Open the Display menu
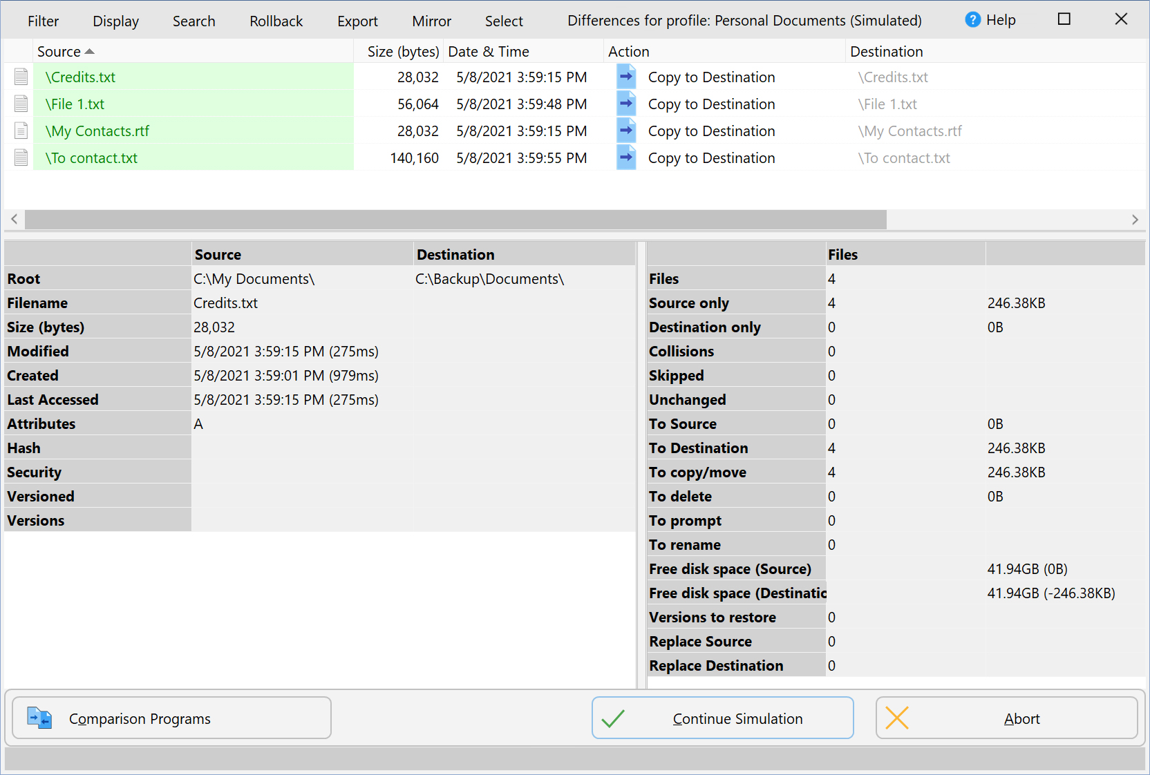This screenshot has width=1150, height=775. pos(116,21)
